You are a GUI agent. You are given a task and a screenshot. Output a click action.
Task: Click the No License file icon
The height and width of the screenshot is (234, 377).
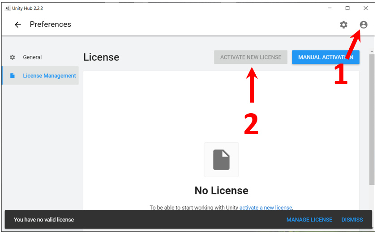(221, 160)
